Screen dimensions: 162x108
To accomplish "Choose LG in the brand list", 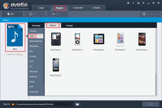I will coord(36,66).
